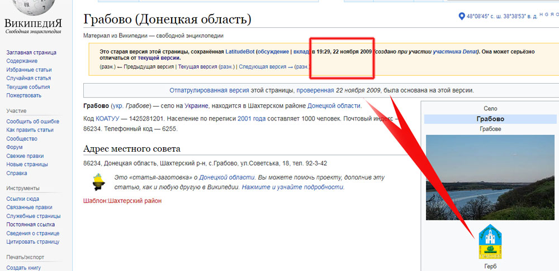Image resolution: width=559 pixels, height=271 pixels.
Task: Go to Содержание sidebar link
Action: click(22, 61)
